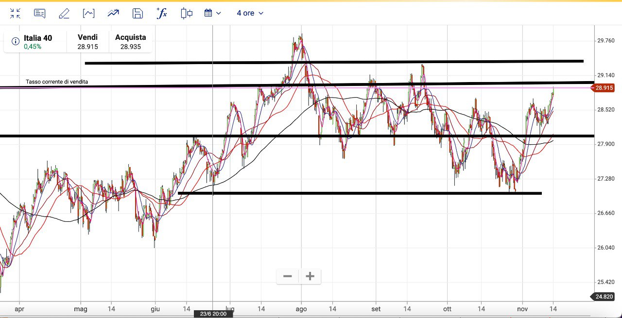Click the Italia 40 instrument name
This screenshot has width=622, height=318.
coord(38,38)
